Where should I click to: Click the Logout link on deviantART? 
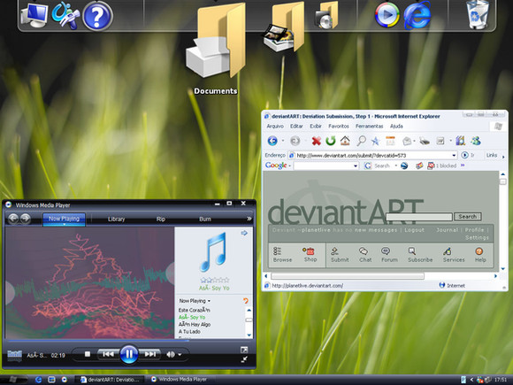point(414,230)
